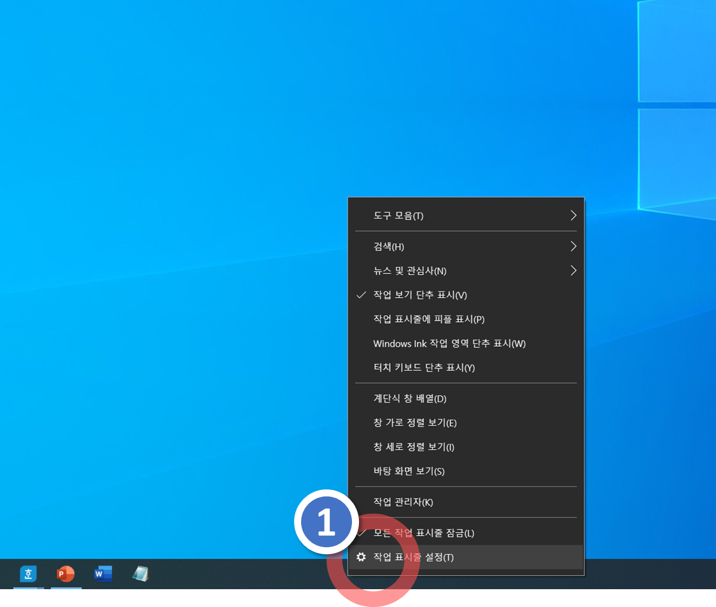Expand the 뉴스 및 관심사(N) submenu arrow
This screenshot has width=716, height=607.
573,270
